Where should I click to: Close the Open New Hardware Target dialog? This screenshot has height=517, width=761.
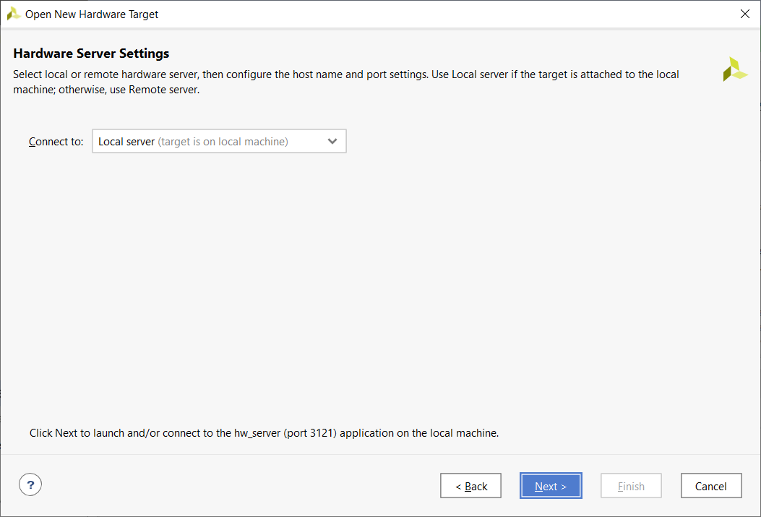[745, 14]
